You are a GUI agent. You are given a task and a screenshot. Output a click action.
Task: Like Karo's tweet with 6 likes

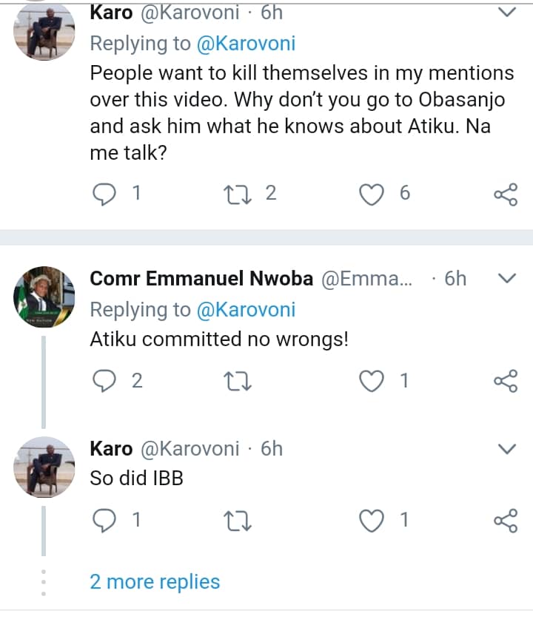click(x=372, y=194)
